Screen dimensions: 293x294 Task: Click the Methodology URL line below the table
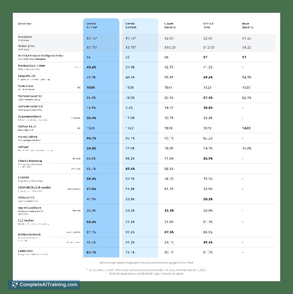click(x=146, y=263)
